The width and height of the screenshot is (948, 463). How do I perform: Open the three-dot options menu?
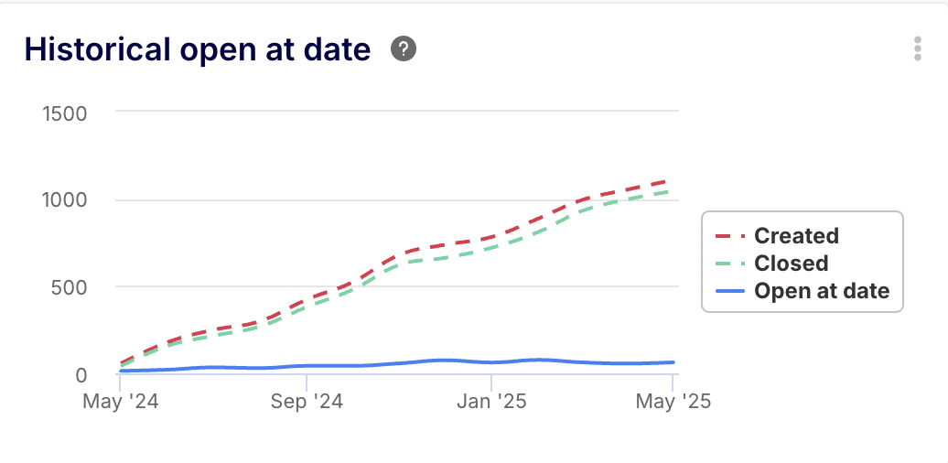coord(917,49)
